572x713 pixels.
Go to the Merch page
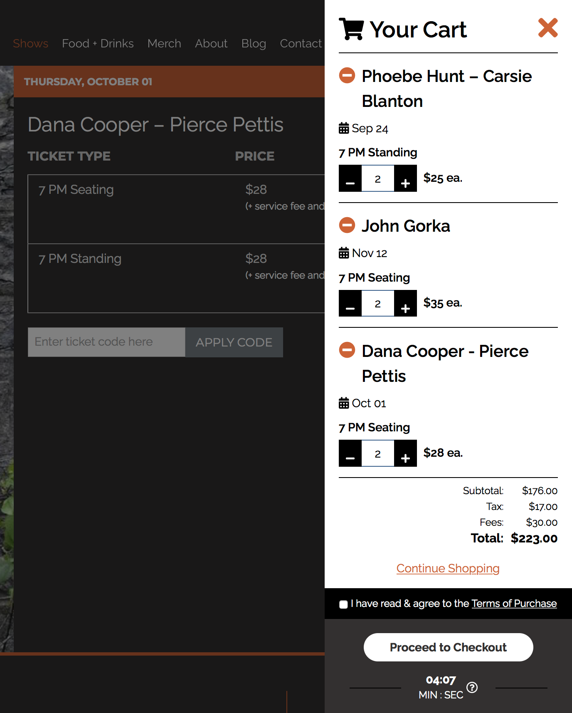(164, 43)
